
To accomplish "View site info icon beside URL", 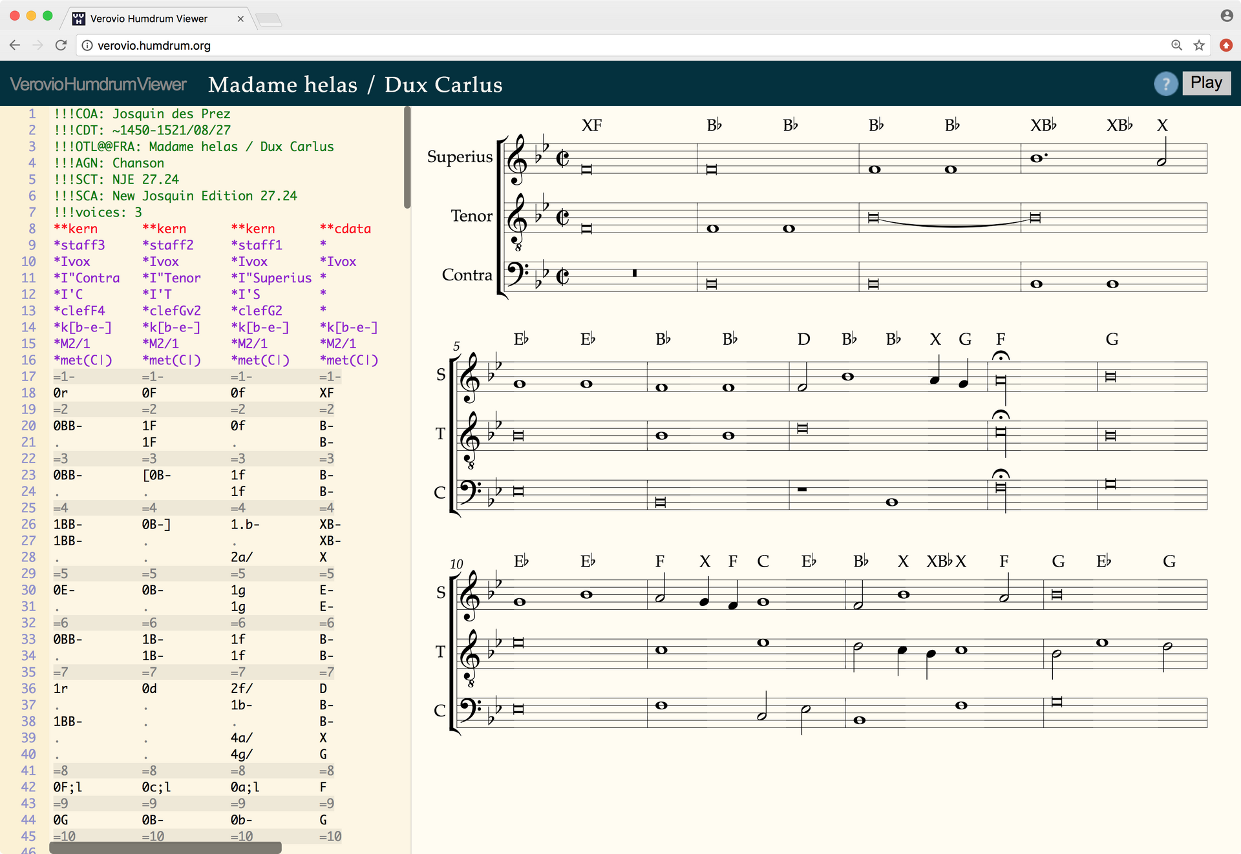I will (x=87, y=45).
